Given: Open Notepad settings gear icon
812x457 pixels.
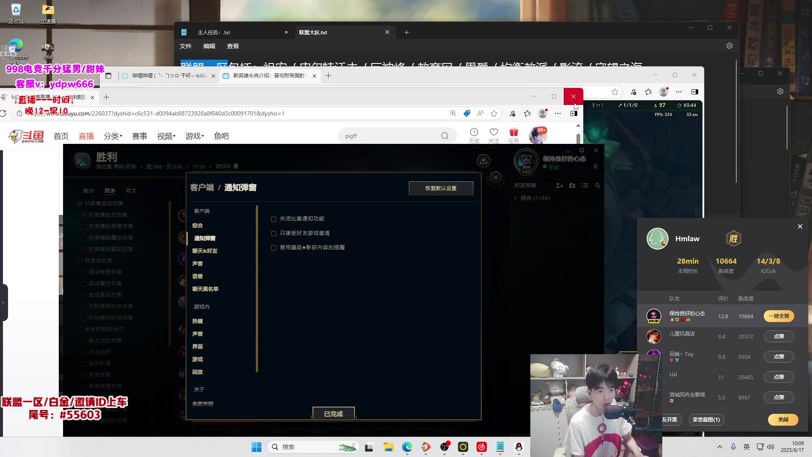Looking at the screenshot, I should click(x=730, y=46).
